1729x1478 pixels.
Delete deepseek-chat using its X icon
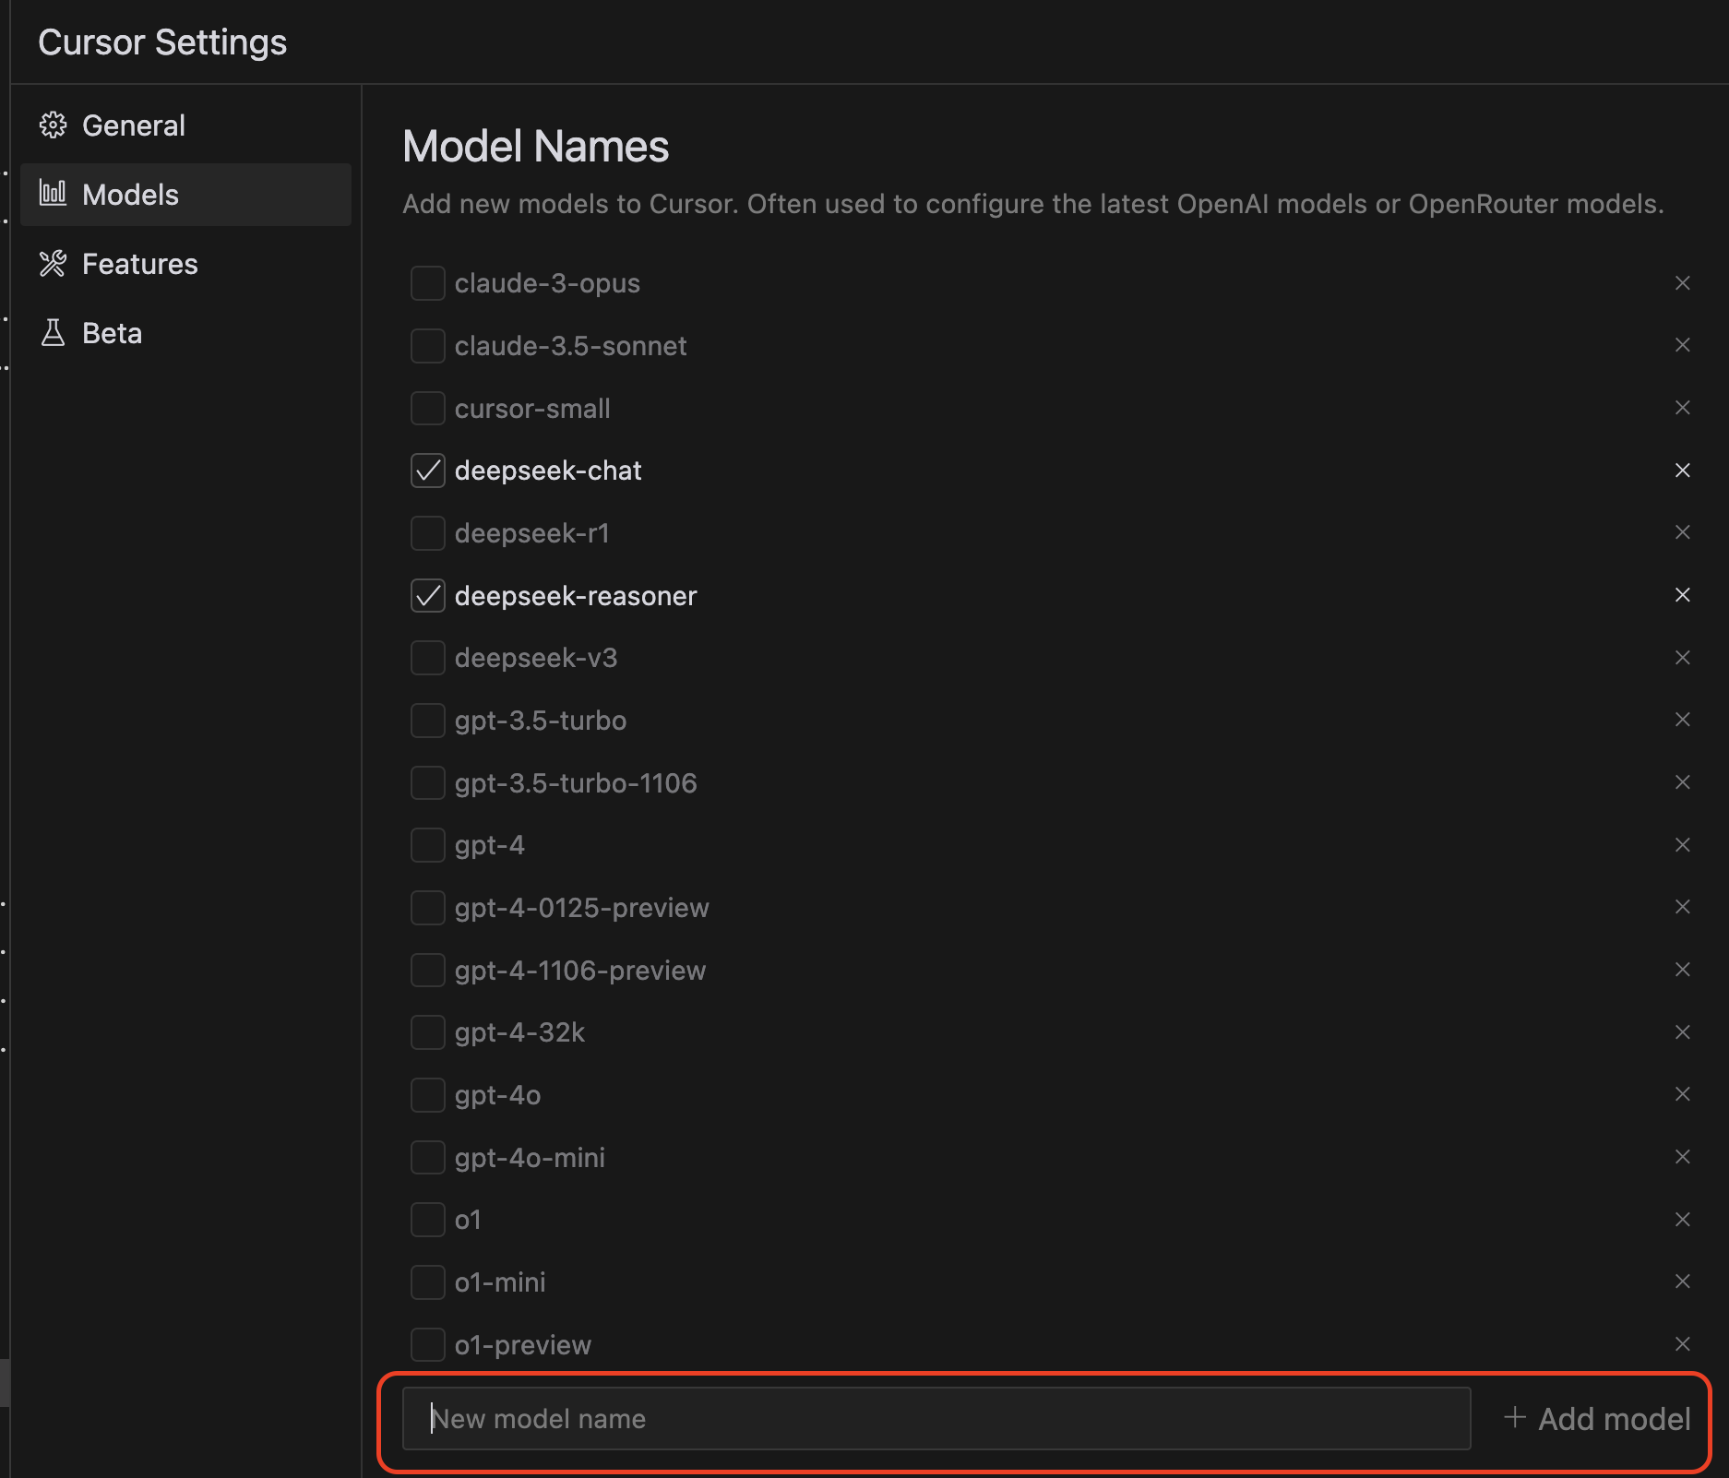pos(1682,471)
